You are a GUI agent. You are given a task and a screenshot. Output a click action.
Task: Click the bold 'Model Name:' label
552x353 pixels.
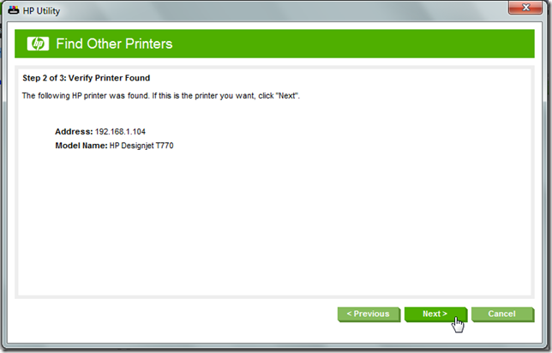[x=81, y=146]
